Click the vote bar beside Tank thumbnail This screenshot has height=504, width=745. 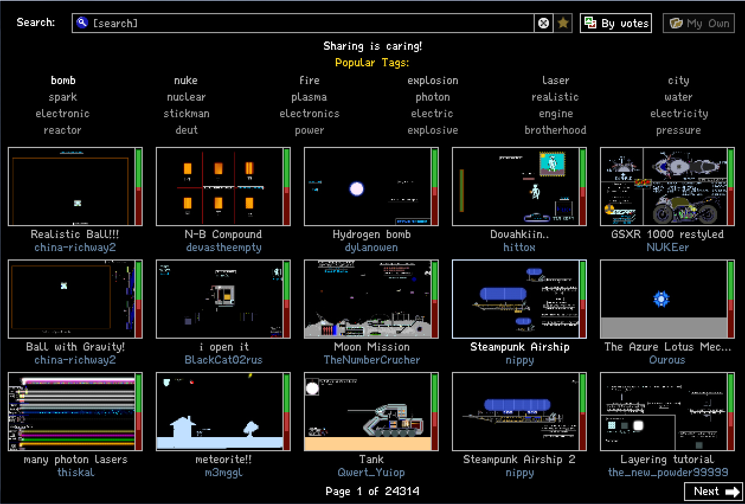point(435,412)
